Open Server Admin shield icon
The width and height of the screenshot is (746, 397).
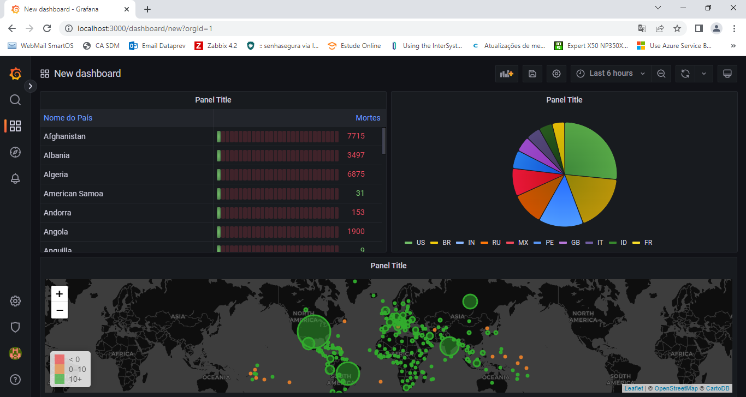point(15,327)
